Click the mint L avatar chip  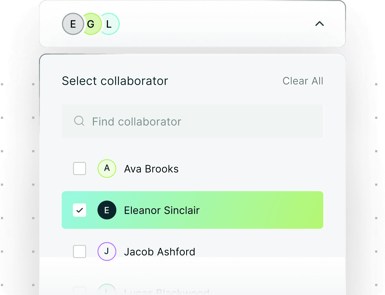tap(110, 24)
